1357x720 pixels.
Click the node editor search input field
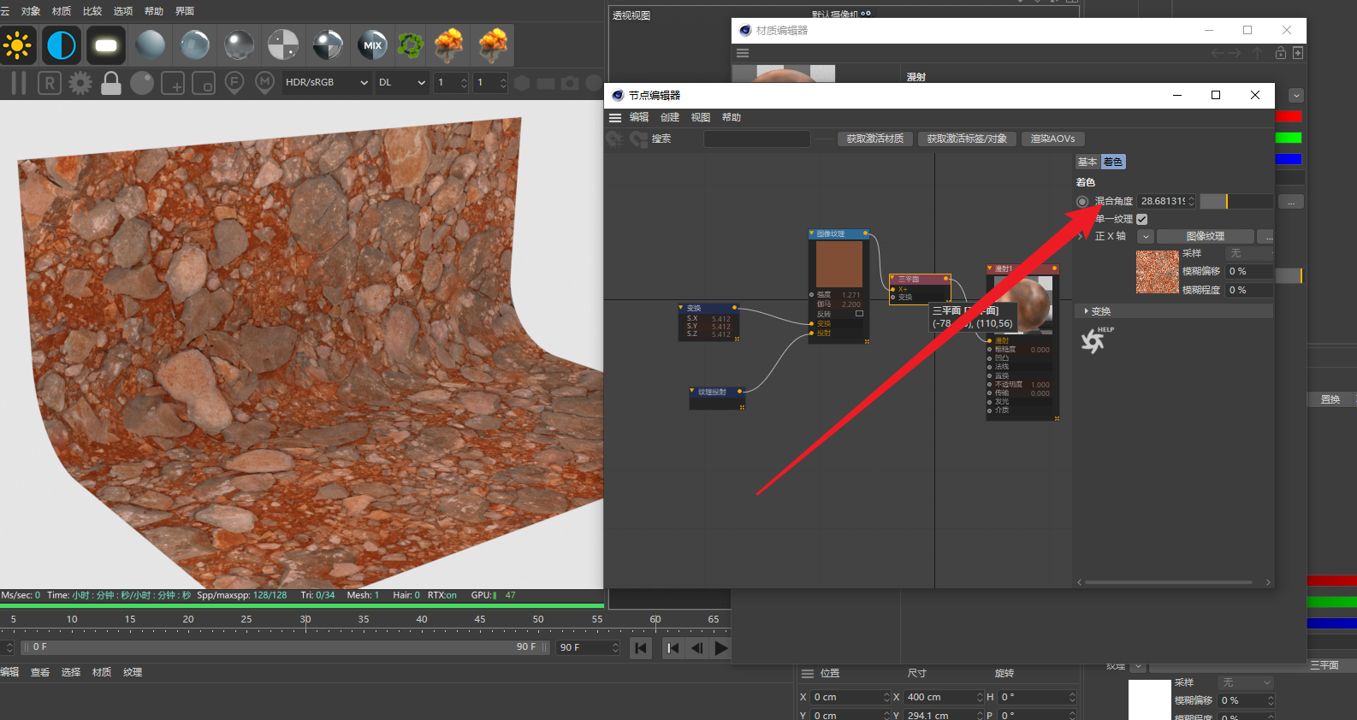[756, 139]
